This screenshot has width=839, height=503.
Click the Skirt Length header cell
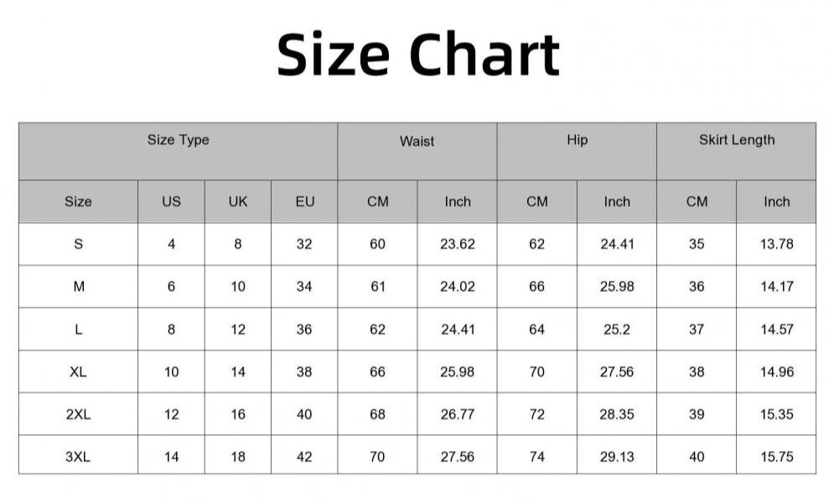[736, 140]
